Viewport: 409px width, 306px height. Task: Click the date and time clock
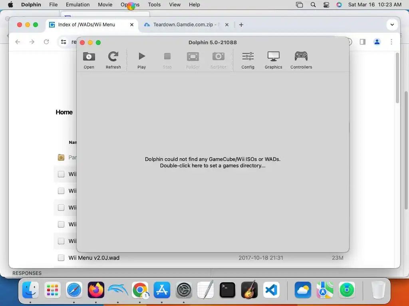[375, 5]
